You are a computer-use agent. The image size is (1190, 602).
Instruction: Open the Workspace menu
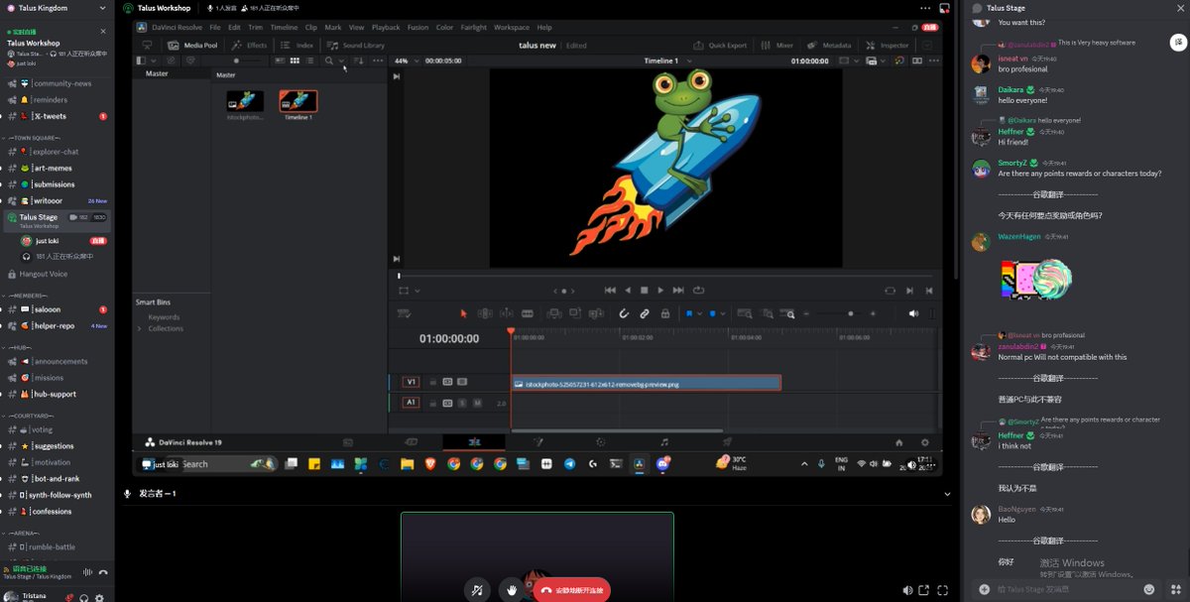(x=512, y=28)
